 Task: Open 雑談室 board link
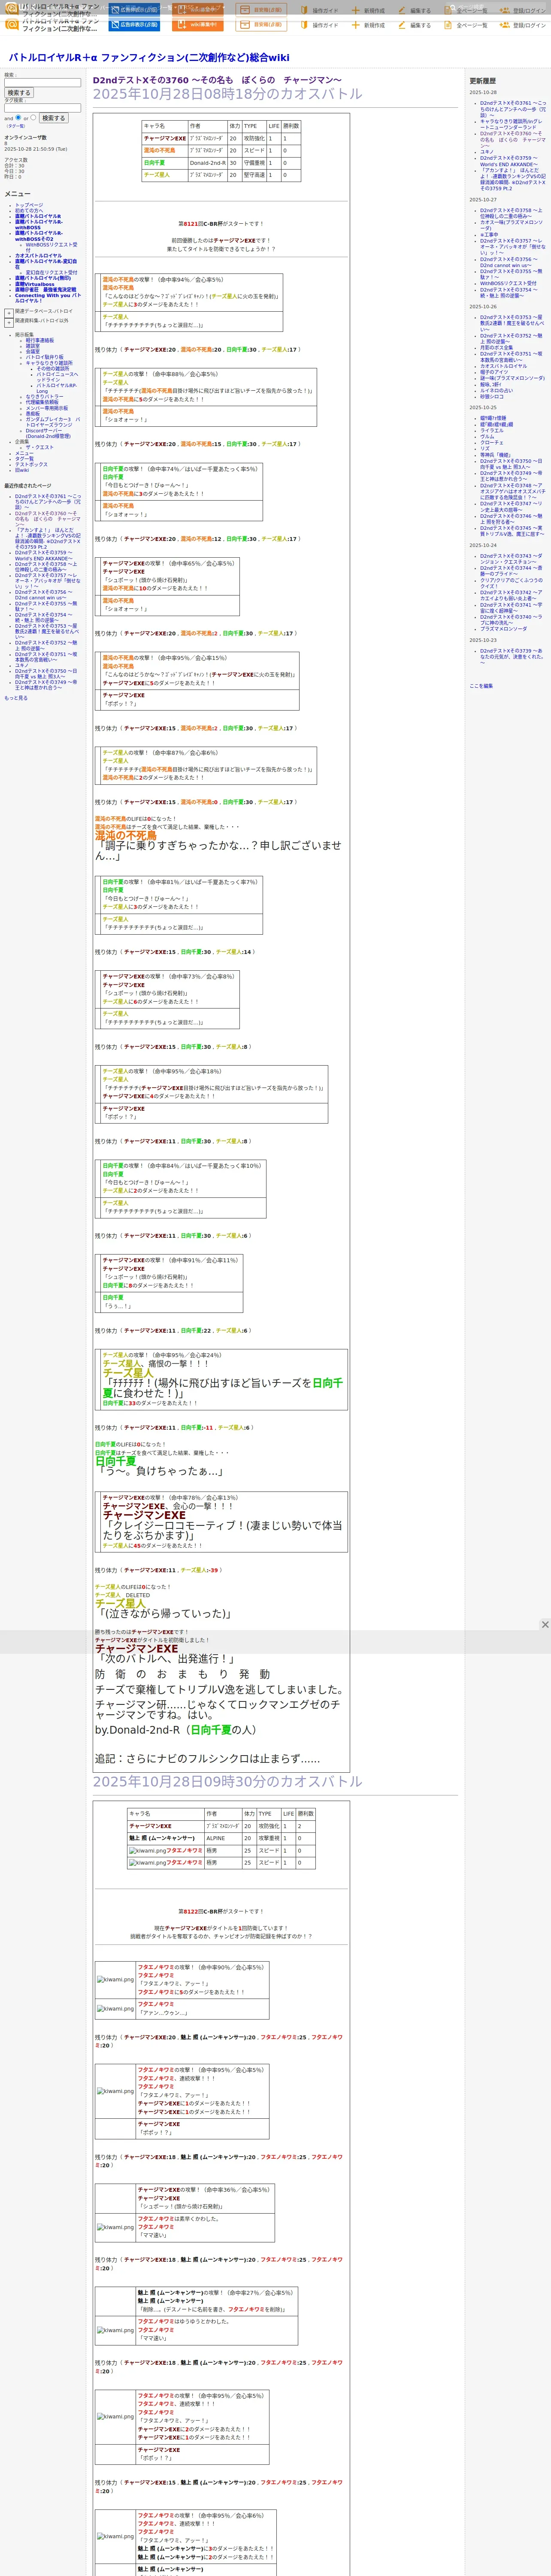[33, 346]
